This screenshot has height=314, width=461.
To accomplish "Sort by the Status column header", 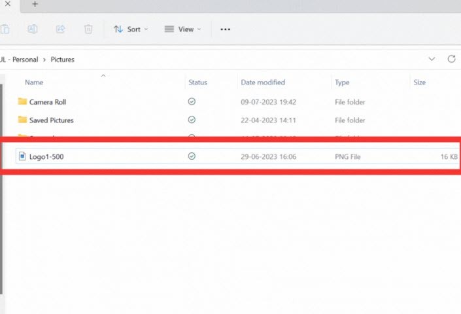I will 198,82.
